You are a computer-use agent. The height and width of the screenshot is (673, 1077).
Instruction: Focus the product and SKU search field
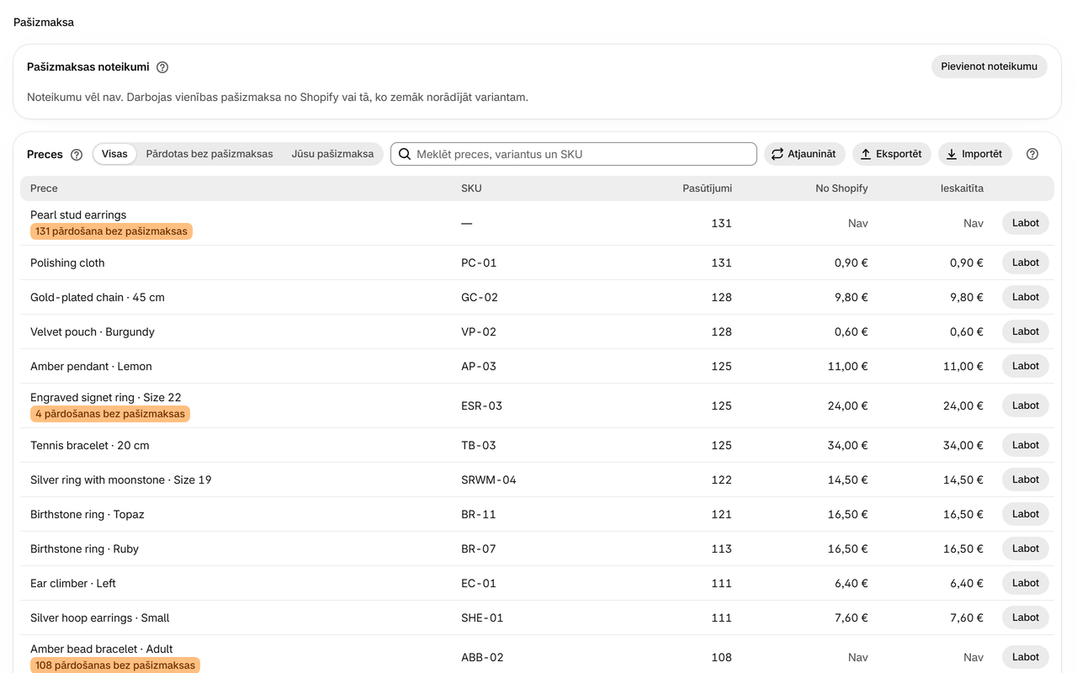point(574,154)
